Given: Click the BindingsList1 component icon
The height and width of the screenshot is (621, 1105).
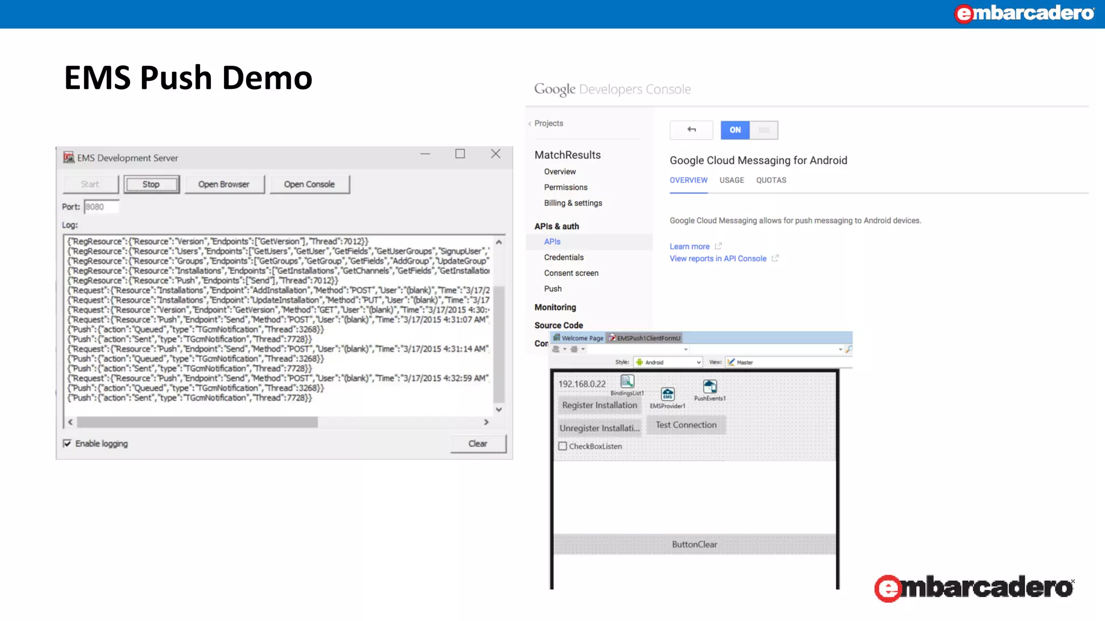Looking at the screenshot, I should click(627, 382).
